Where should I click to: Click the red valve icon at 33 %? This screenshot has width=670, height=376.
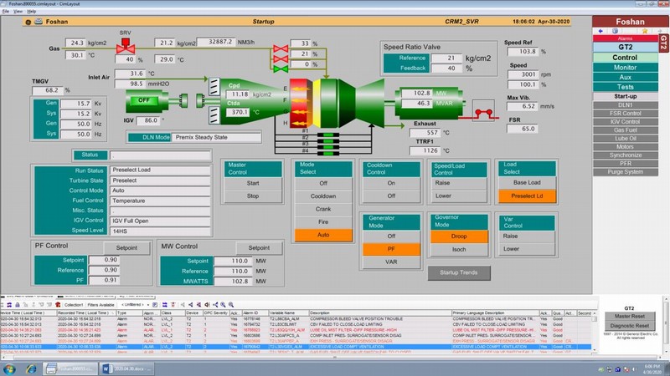point(281,48)
